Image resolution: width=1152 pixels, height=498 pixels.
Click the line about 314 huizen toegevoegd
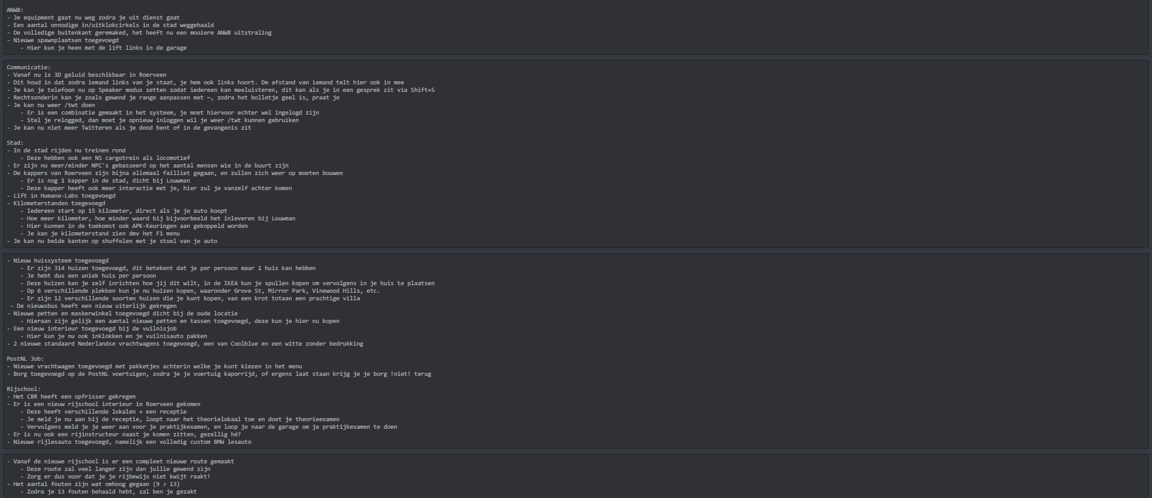click(x=171, y=268)
